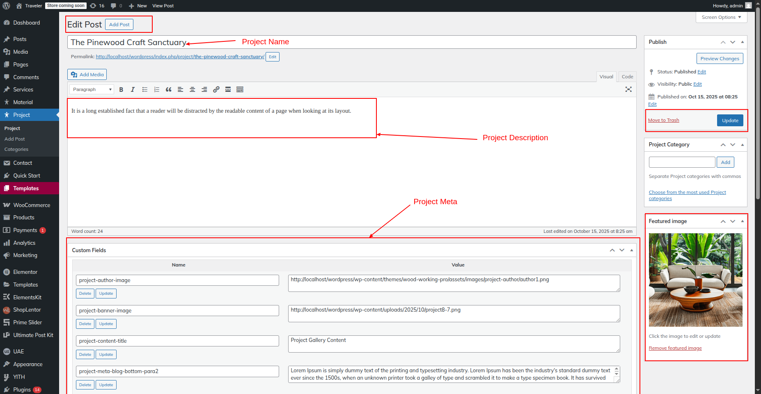This screenshot has height=394, width=761.
Task: Align text to center
Action: [192, 89]
